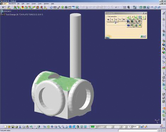Click the Save icon in bottom toolbar

tap(13, 127)
